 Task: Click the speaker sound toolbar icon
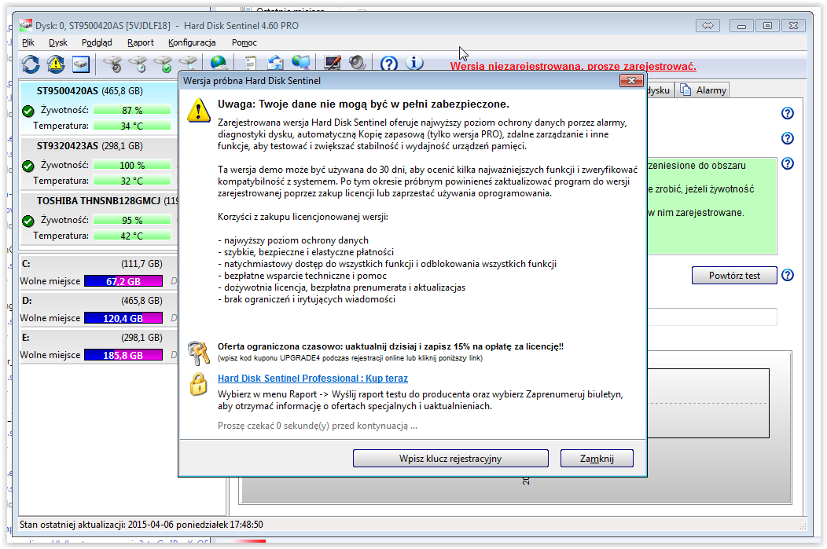(x=358, y=63)
